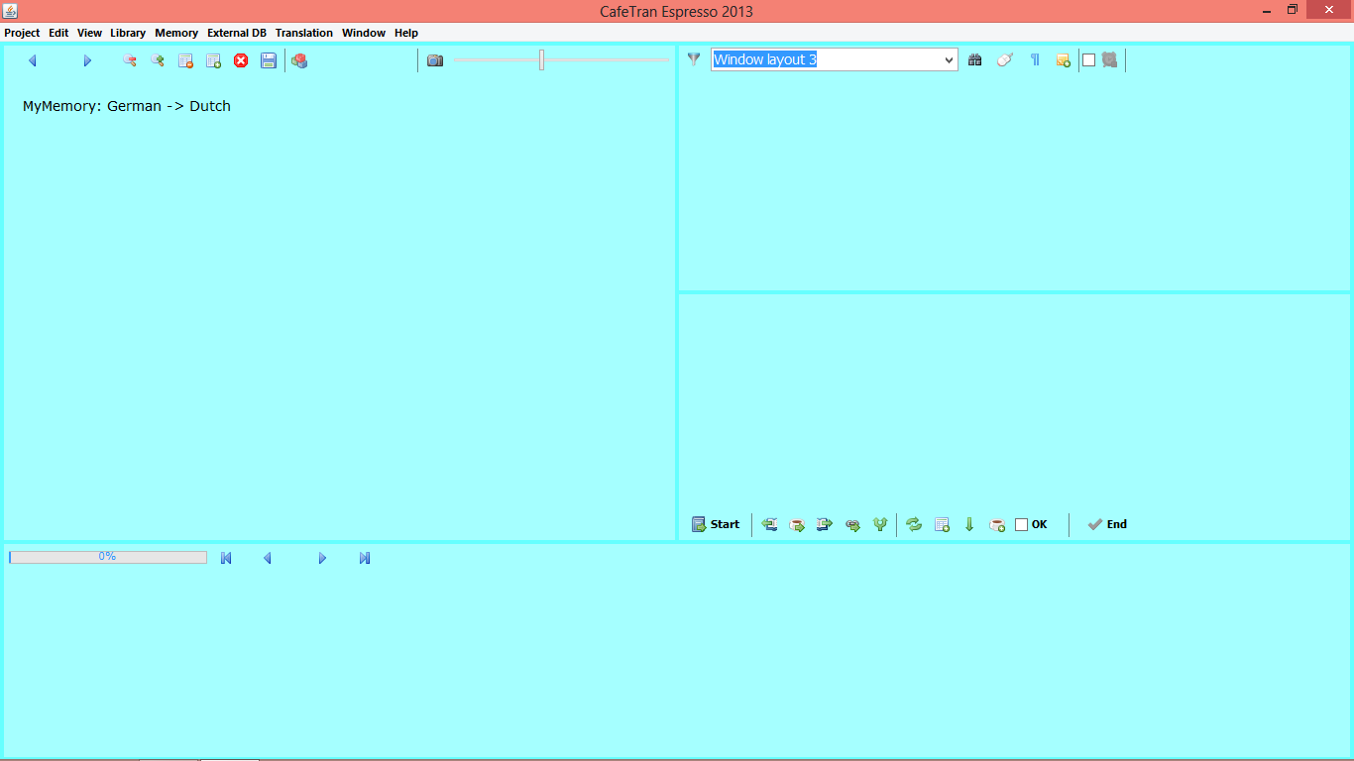Click the green down arrow icon

(x=969, y=524)
